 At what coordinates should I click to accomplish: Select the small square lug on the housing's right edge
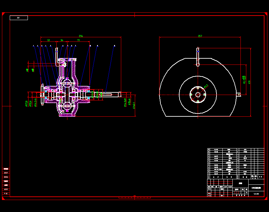[239, 95]
